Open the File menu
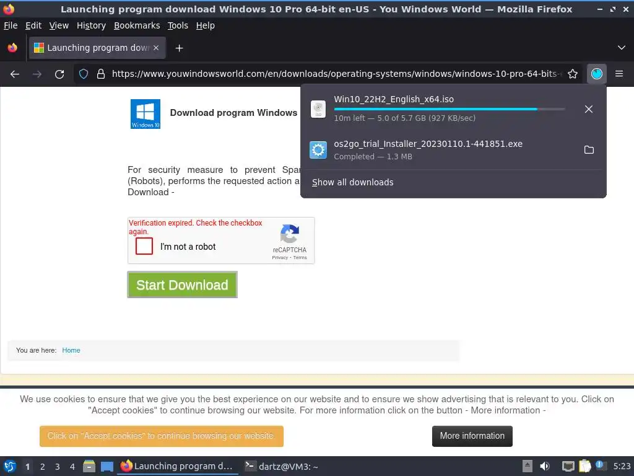The width and height of the screenshot is (634, 476). click(11, 25)
